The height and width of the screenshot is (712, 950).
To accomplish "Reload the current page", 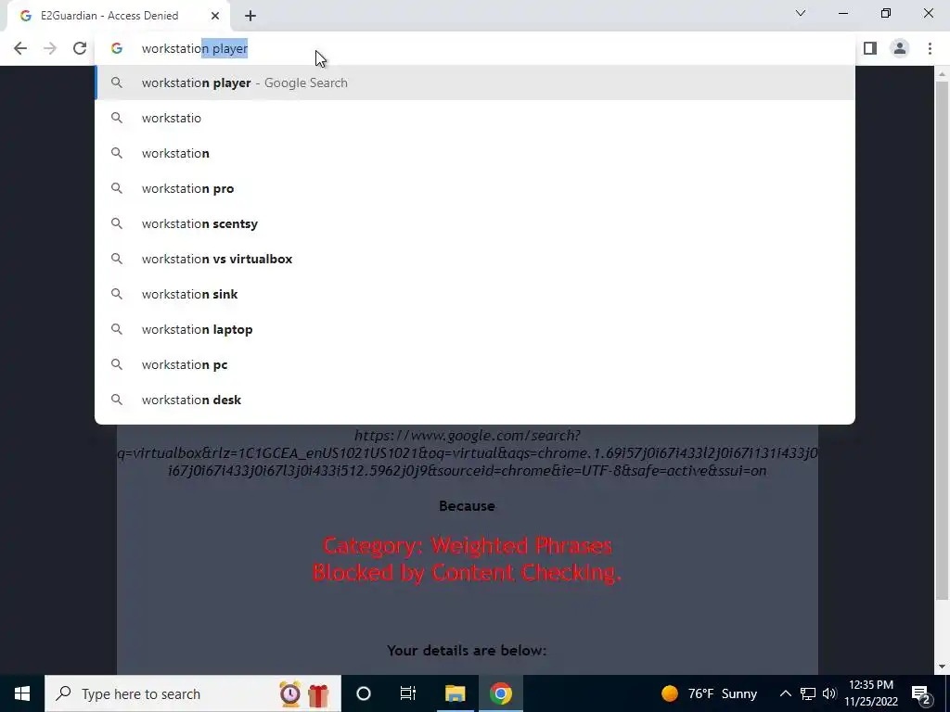I will tap(80, 48).
